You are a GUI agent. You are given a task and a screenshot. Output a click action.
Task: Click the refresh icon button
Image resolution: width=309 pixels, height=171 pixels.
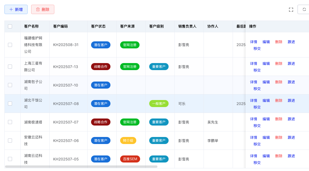point(304,9)
